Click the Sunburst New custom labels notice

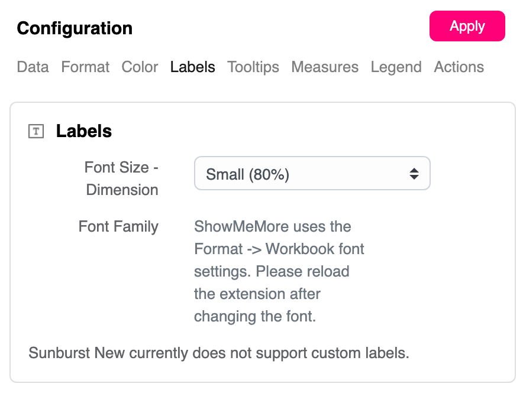tap(219, 353)
